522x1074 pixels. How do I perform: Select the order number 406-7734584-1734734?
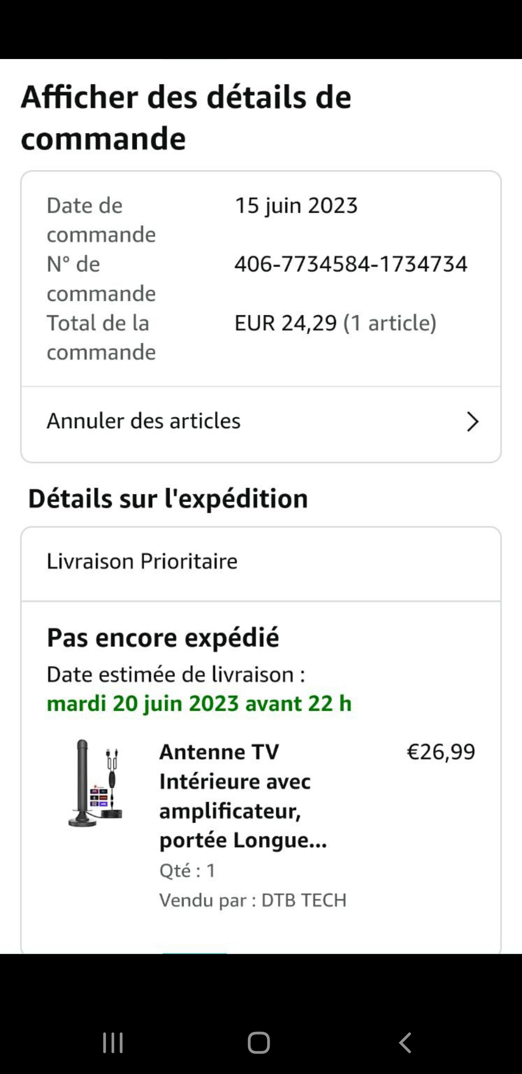[351, 264]
